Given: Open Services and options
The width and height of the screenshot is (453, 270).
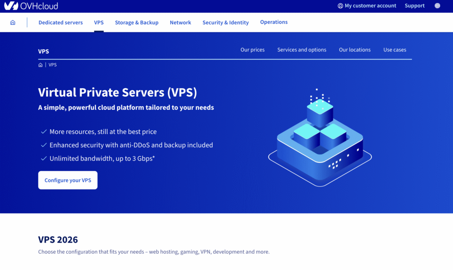Looking at the screenshot, I should pyautogui.click(x=302, y=50).
